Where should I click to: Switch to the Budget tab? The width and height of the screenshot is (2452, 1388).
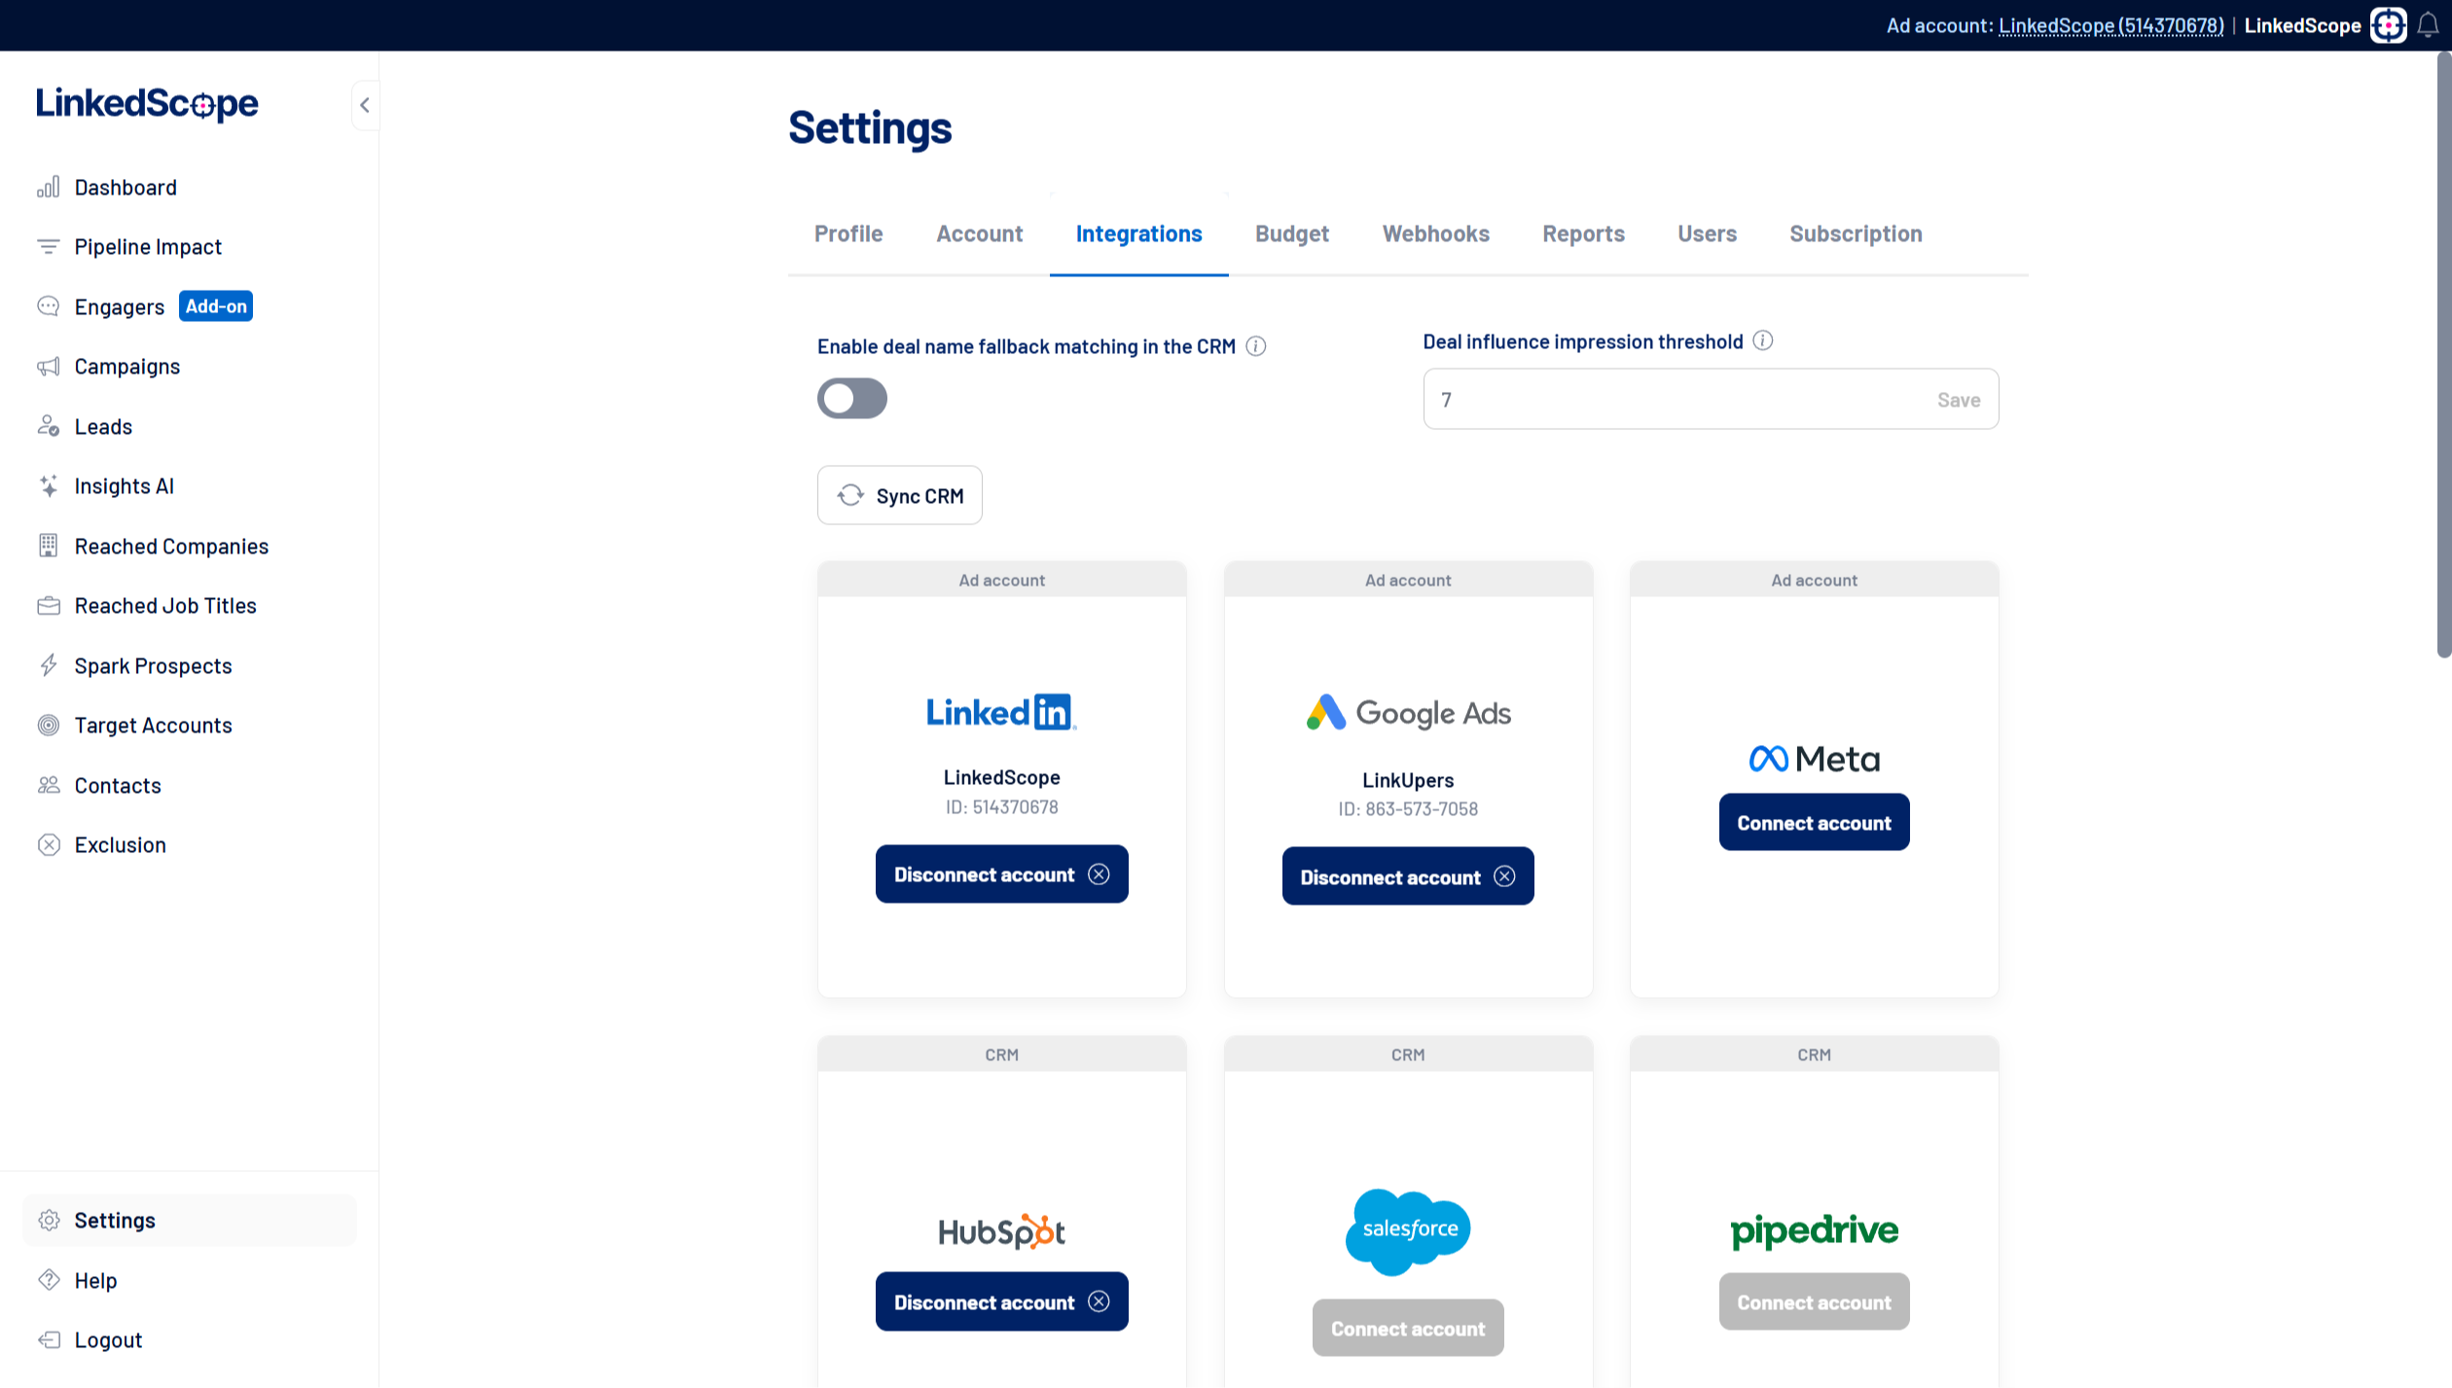pos(1291,233)
